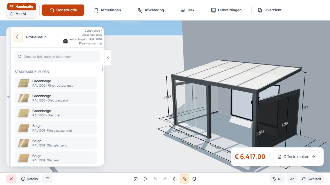Select Beige RAL 1001 Fijnstructuur mat
330x185 pixels.
56,128
